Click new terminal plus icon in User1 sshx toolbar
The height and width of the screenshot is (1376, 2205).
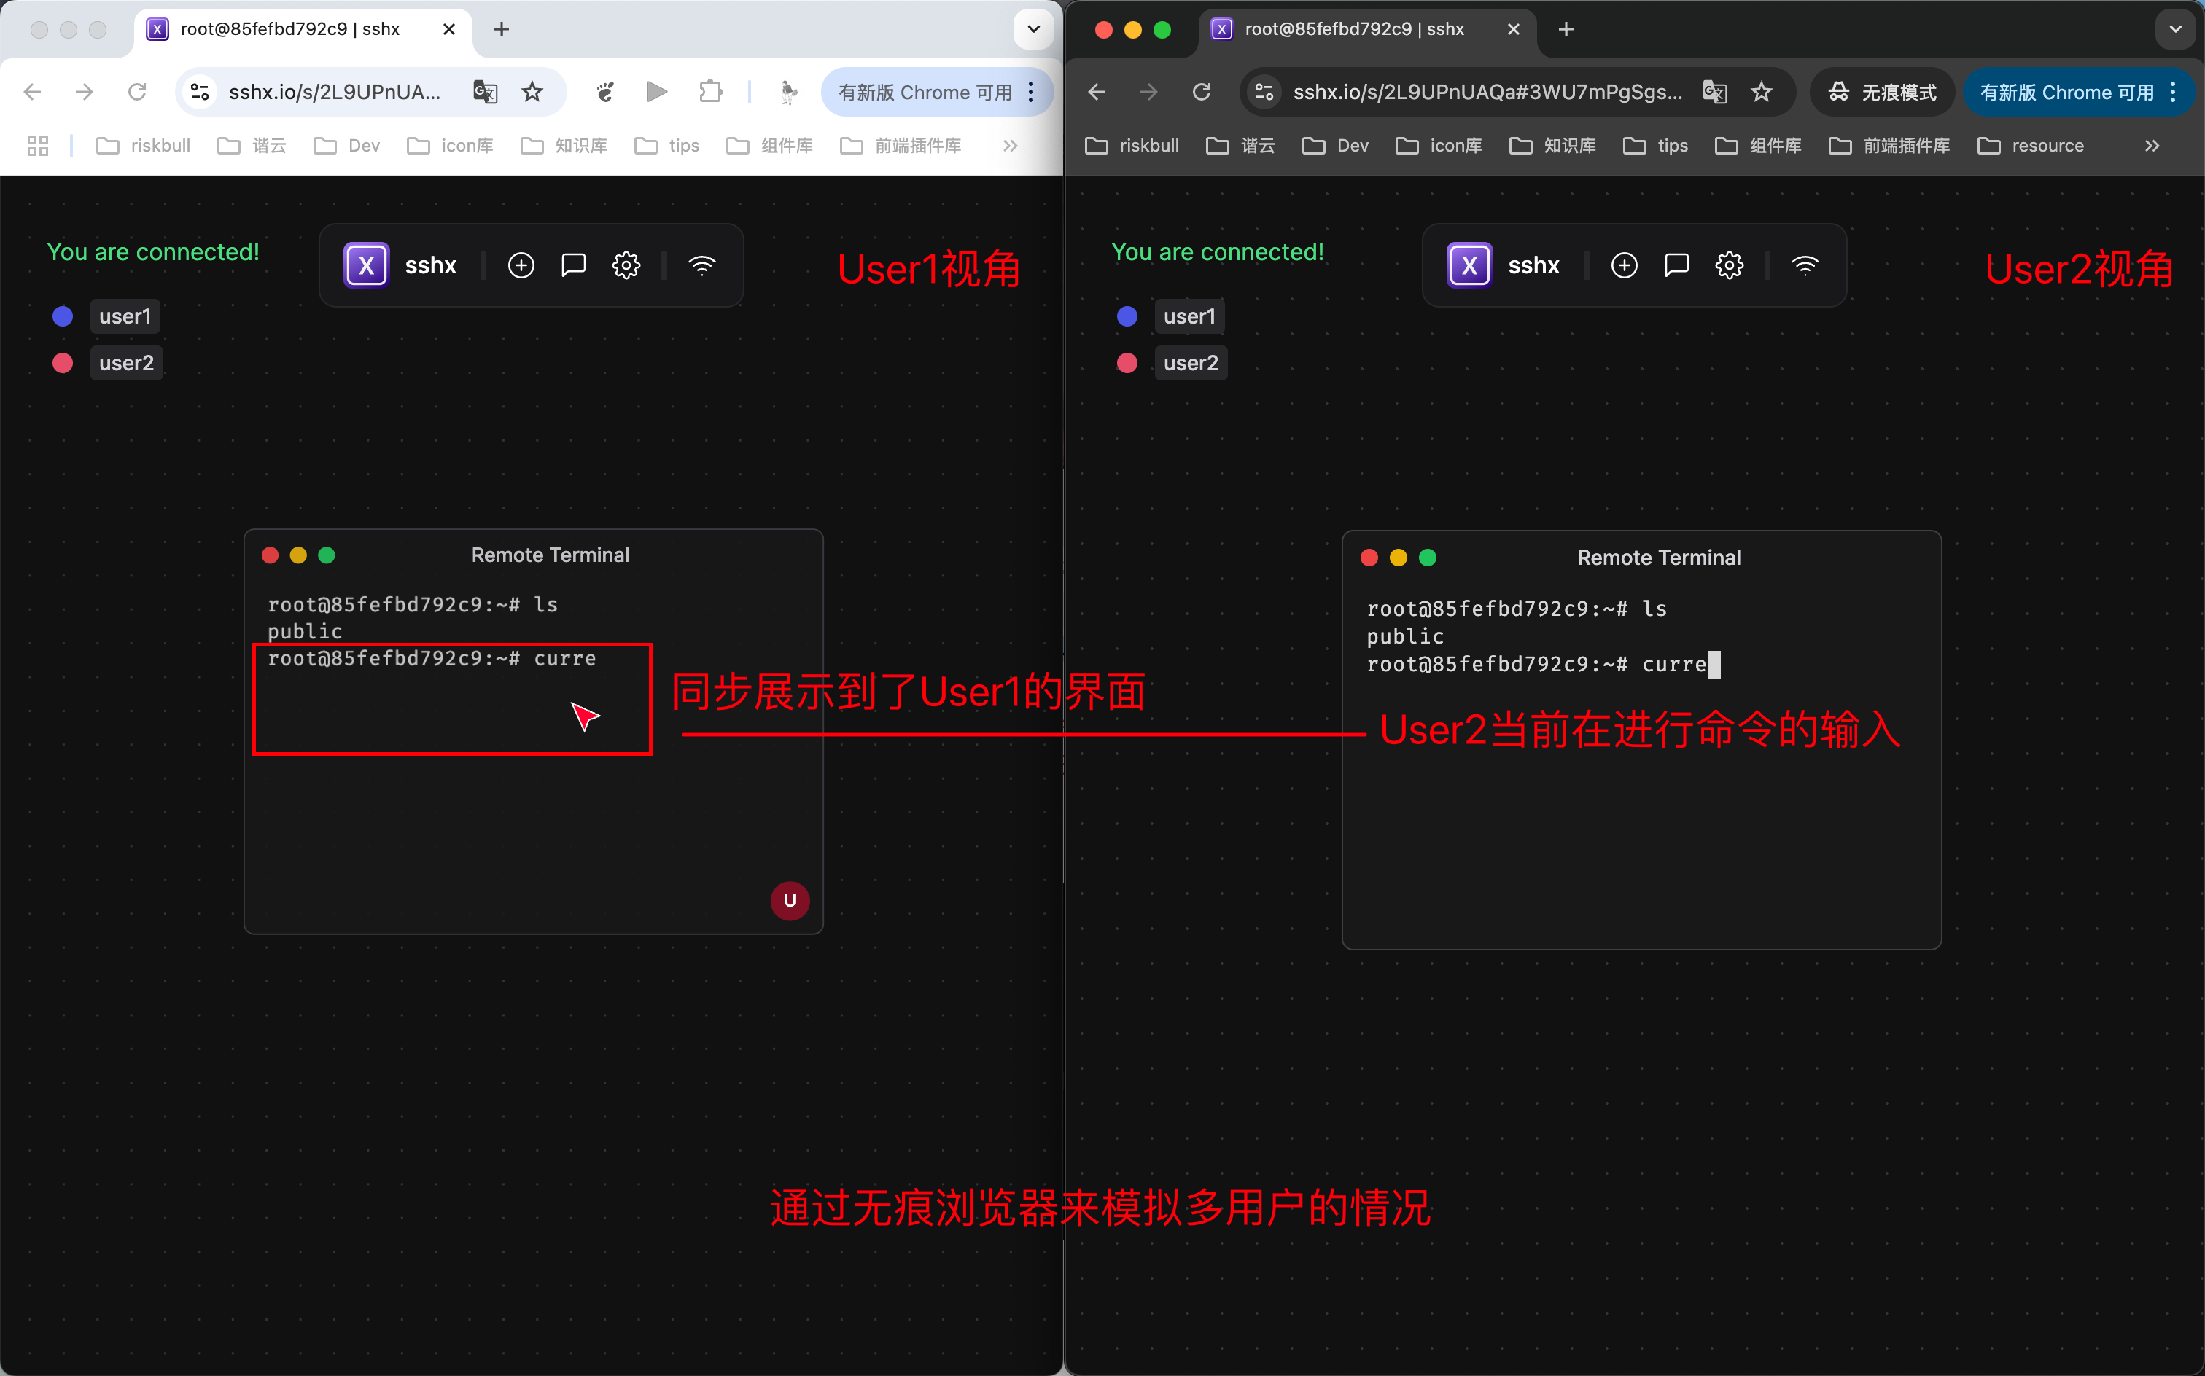click(521, 266)
